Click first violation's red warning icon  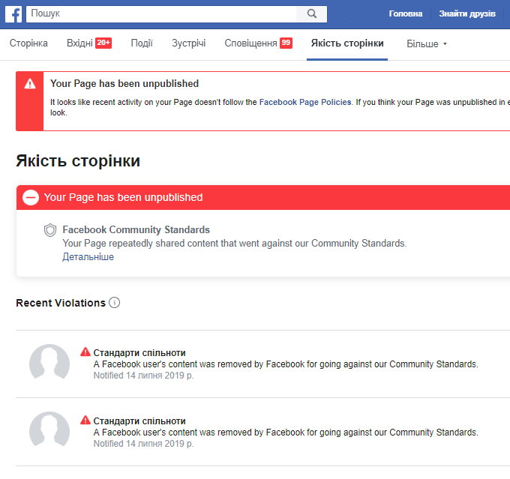85,352
